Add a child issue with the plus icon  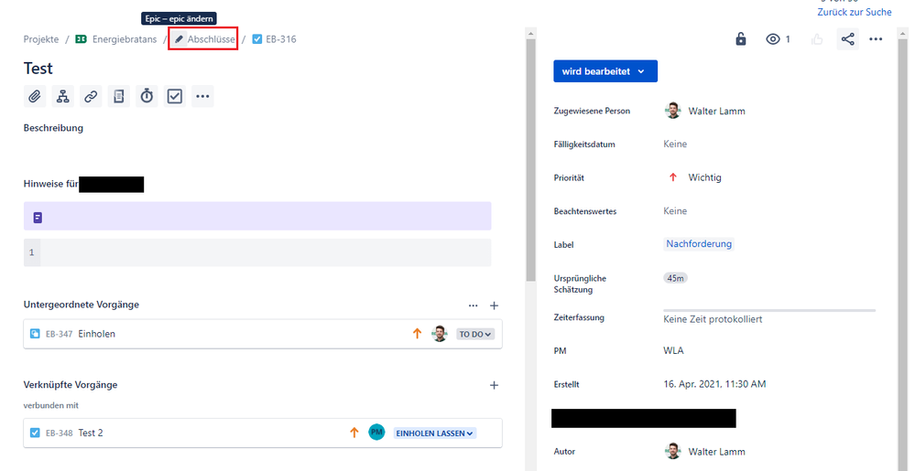495,305
